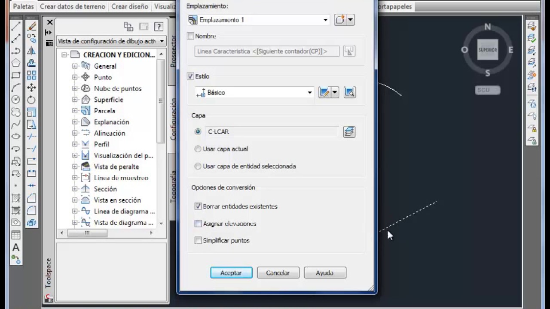Screen dimensions: 550x309
Task: Check Simplificar puntos option
Action: point(198,240)
